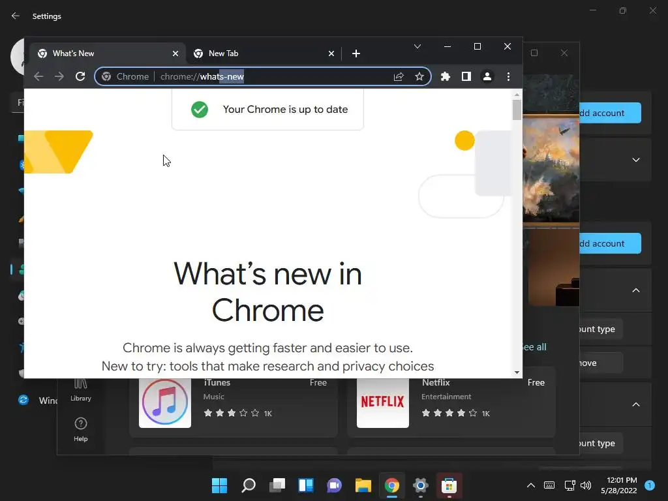Click the Remove button in Settings
Screen dimensions: 668x501
coord(600,363)
